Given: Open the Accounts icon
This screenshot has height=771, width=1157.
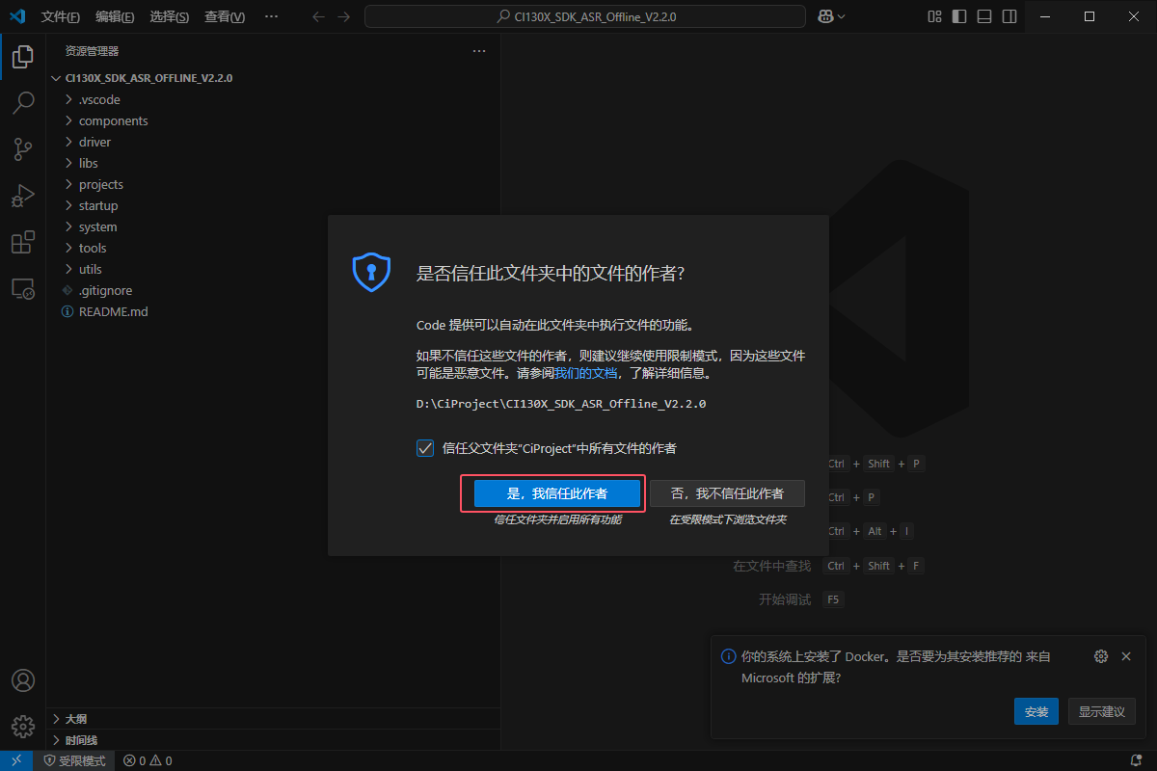Looking at the screenshot, I should pyautogui.click(x=23, y=680).
